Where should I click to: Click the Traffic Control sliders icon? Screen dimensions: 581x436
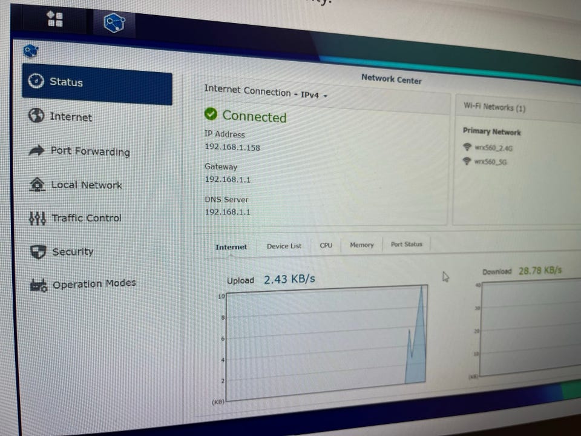pos(38,219)
